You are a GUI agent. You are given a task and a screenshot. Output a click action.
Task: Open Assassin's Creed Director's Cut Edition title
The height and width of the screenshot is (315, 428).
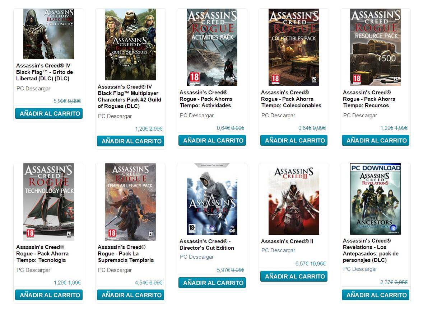click(x=206, y=245)
